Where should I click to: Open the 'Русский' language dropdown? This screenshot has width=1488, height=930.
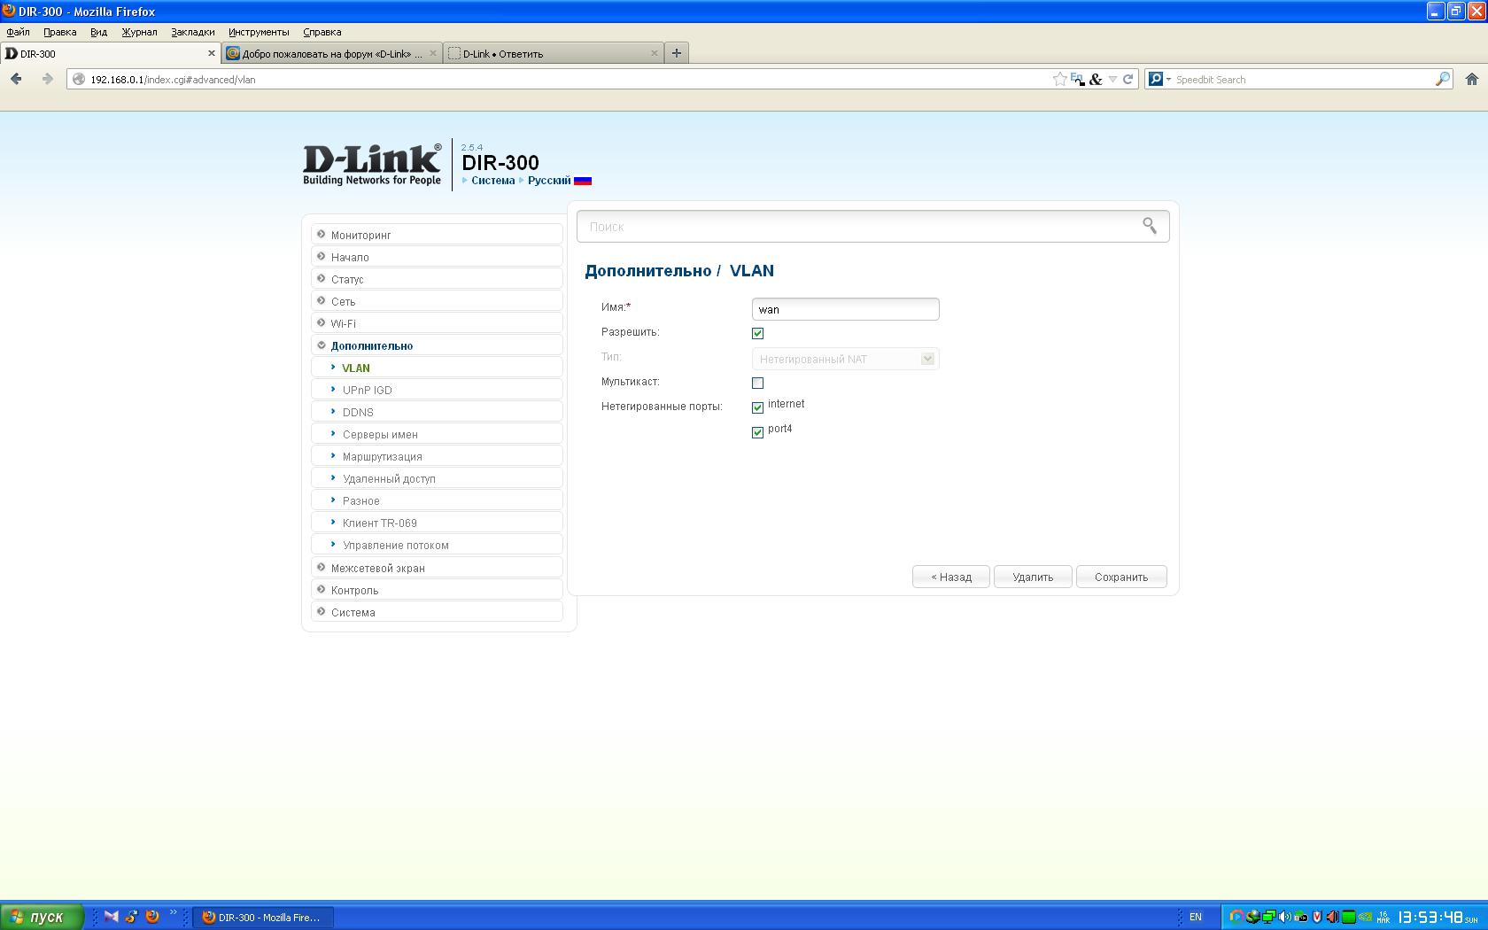click(549, 181)
